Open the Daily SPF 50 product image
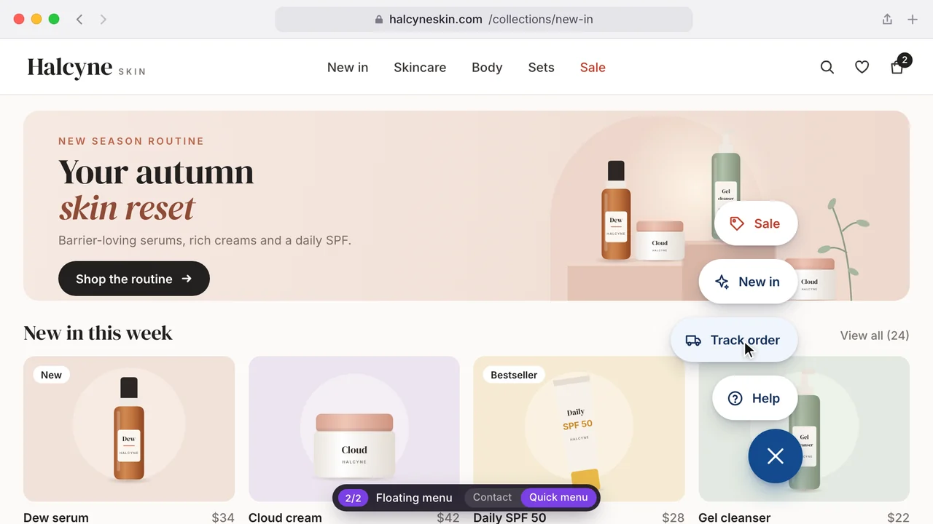Image resolution: width=933 pixels, height=524 pixels. [x=579, y=429]
